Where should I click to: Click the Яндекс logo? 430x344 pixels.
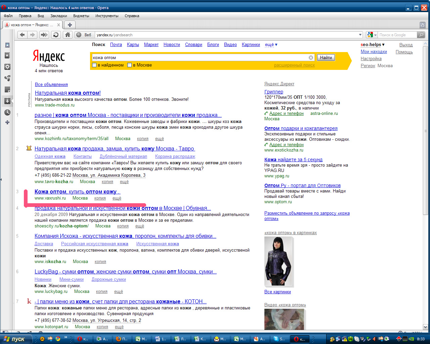49,56
